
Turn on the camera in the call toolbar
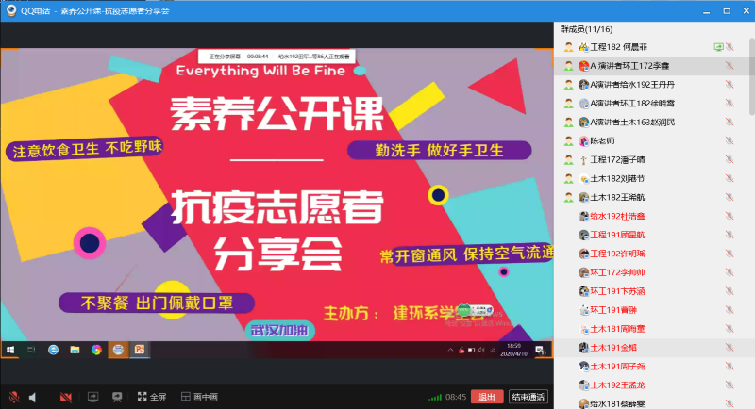66,397
